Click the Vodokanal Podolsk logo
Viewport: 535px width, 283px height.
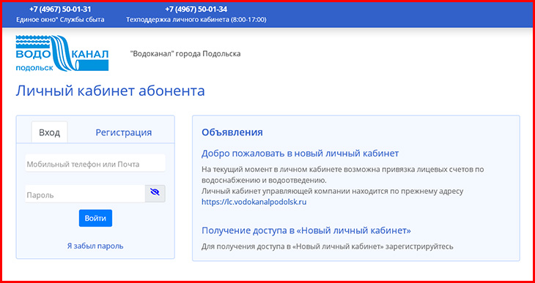click(62, 53)
